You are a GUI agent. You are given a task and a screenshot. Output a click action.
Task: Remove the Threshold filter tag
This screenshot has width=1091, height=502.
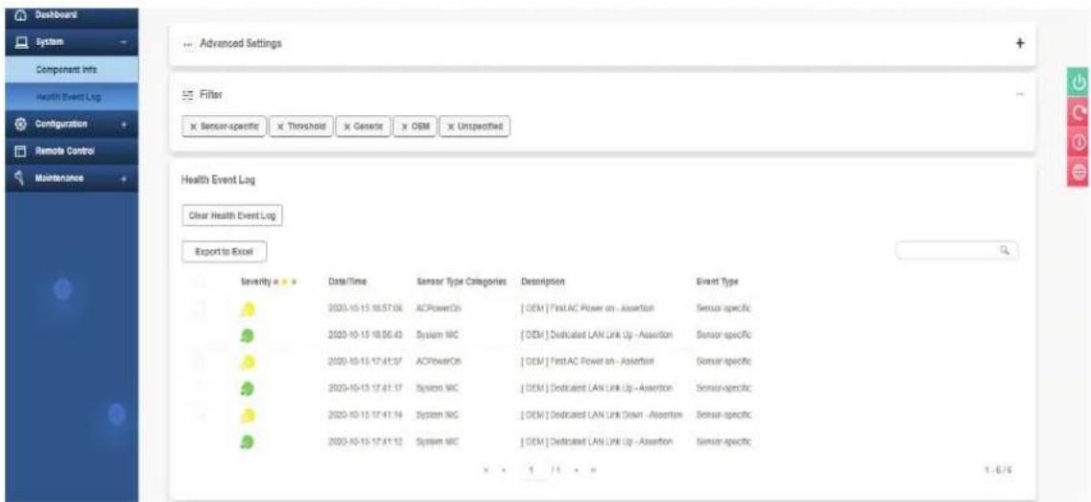coord(280,127)
